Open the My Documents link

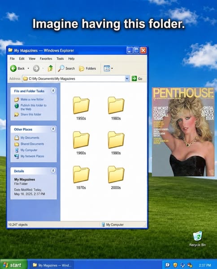(x=30, y=138)
